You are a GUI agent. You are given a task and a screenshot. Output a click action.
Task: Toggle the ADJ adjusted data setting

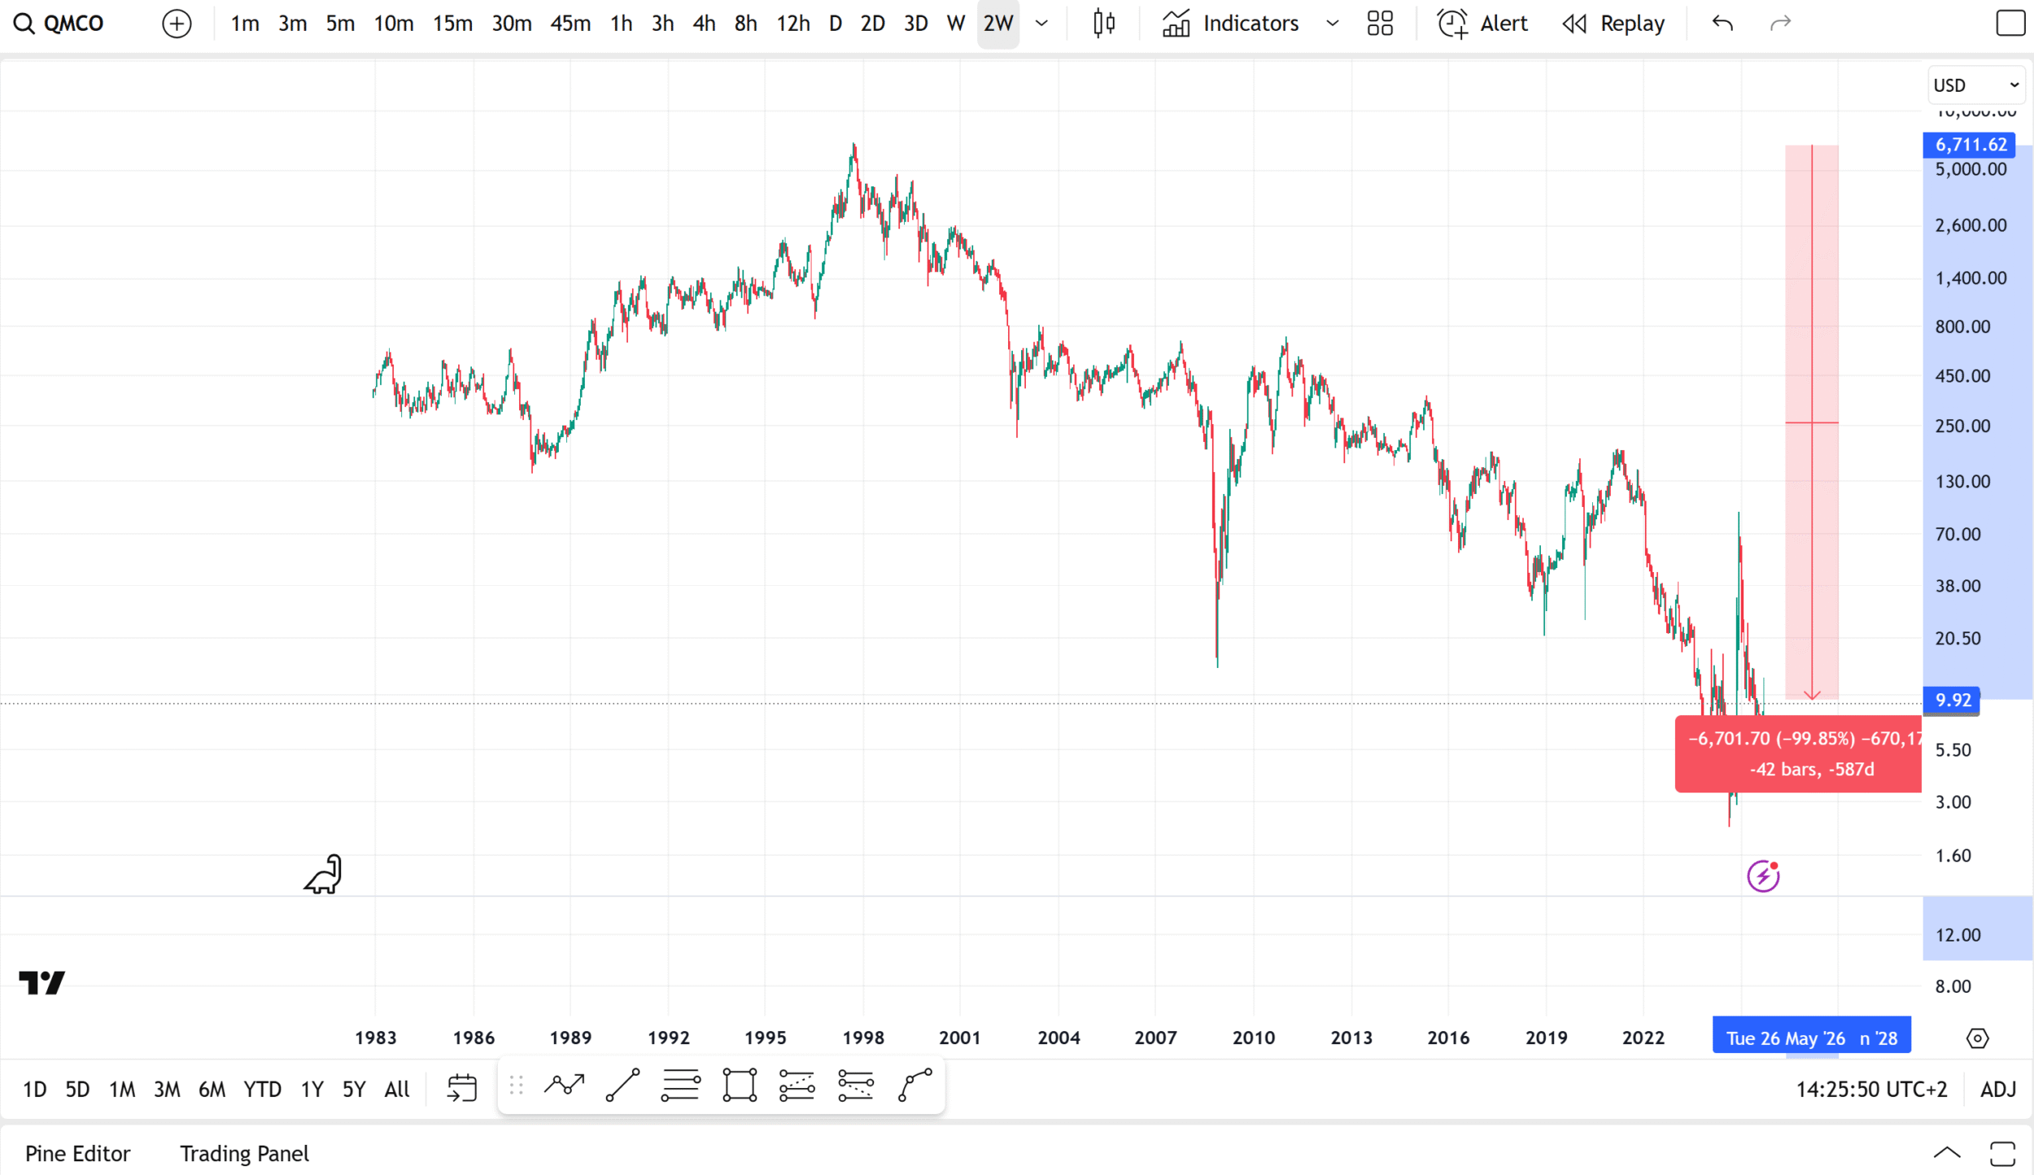point(1997,1089)
